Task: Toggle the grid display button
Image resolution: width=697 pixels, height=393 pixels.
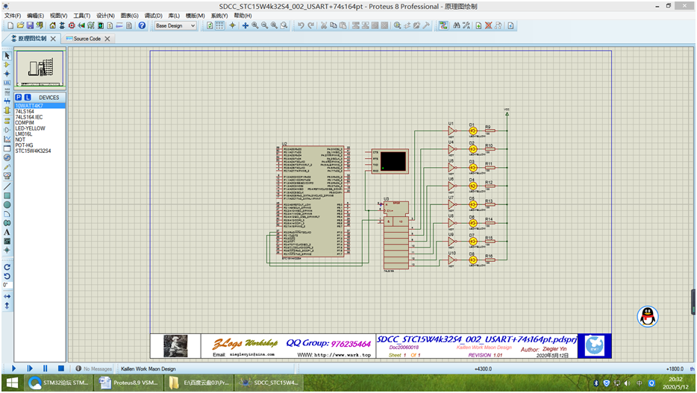Action: [220, 25]
